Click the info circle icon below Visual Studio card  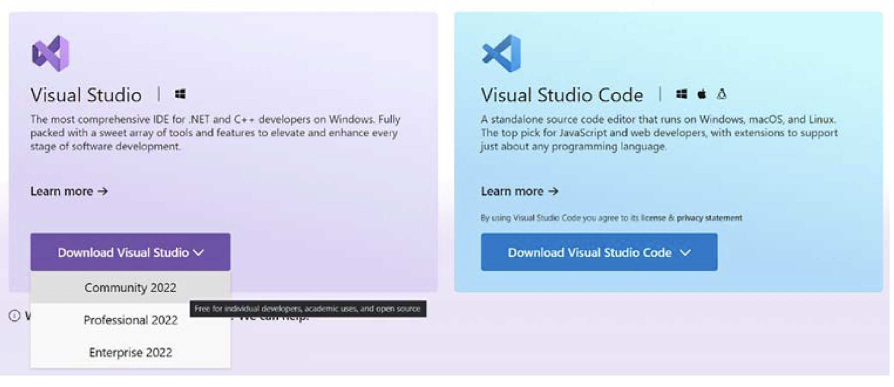coord(15,315)
